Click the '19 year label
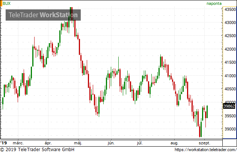The height and width of the screenshot is (153, 237). pos(4,143)
